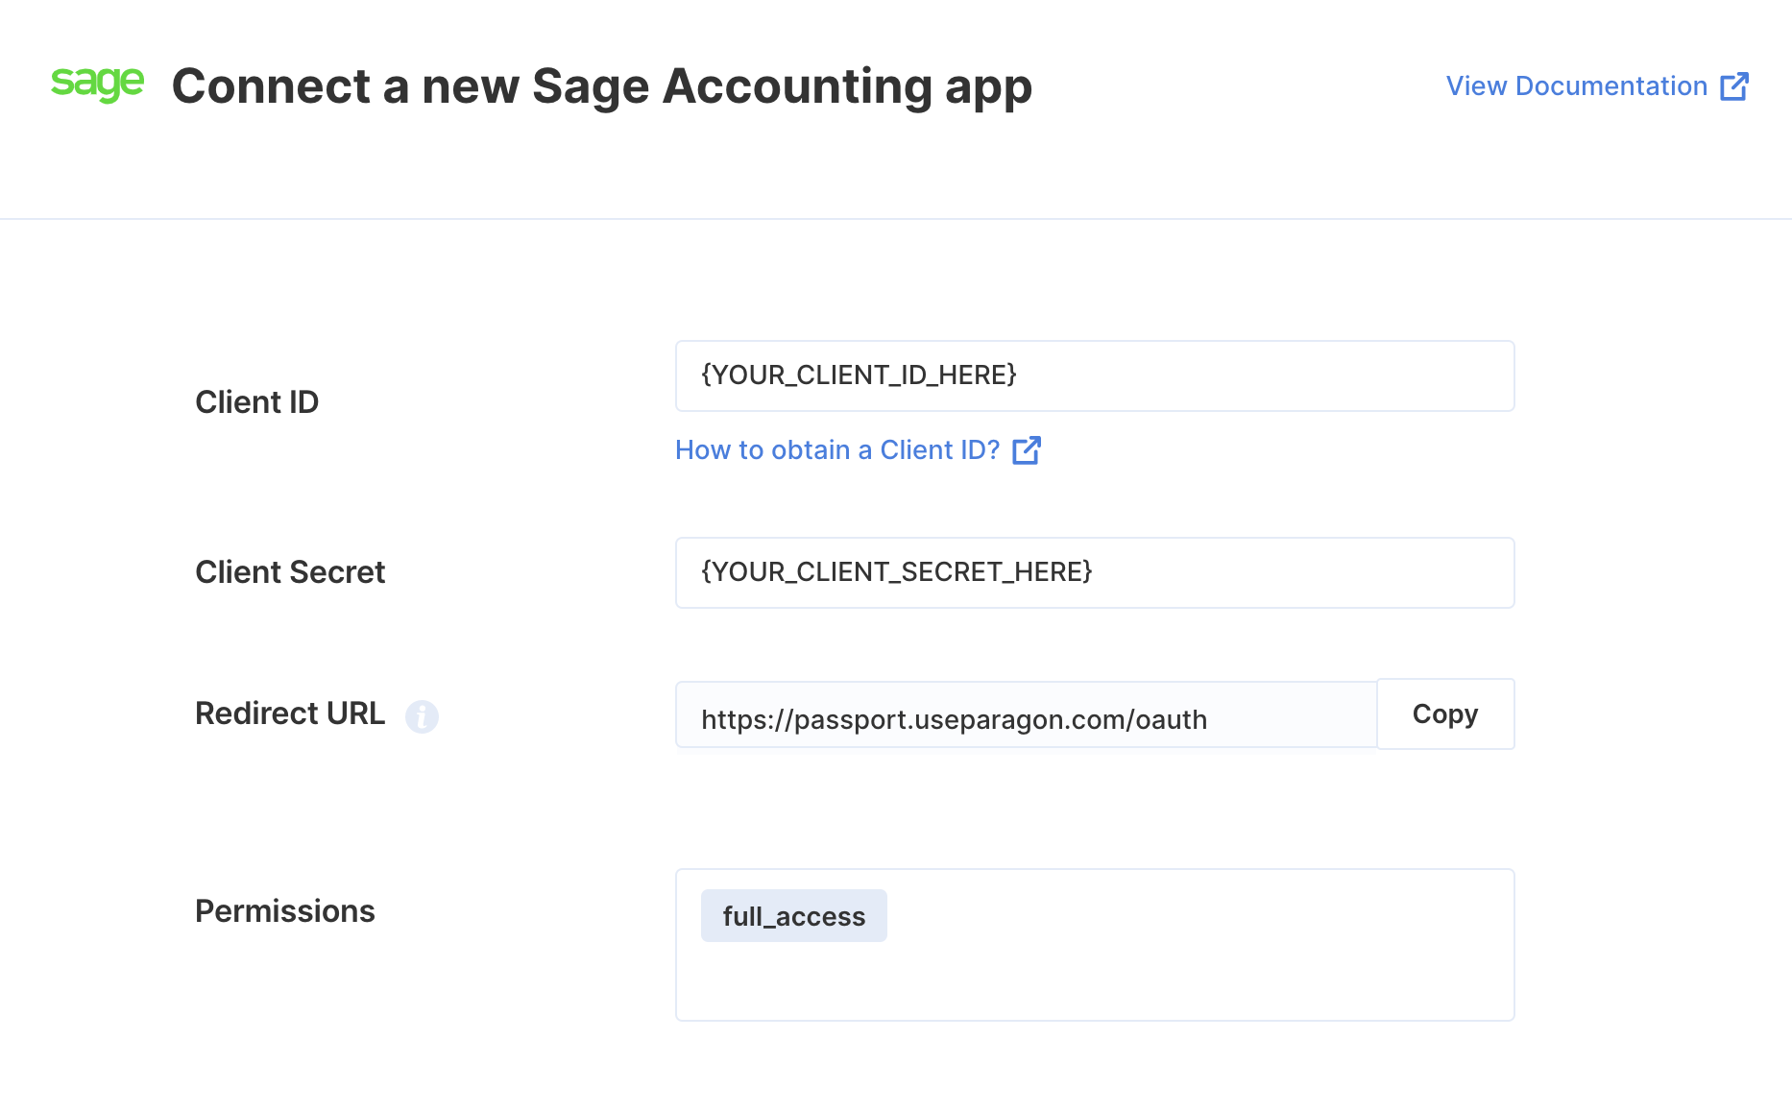Select the full_access permission tag
The image size is (1792, 1112).
click(794, 916)
